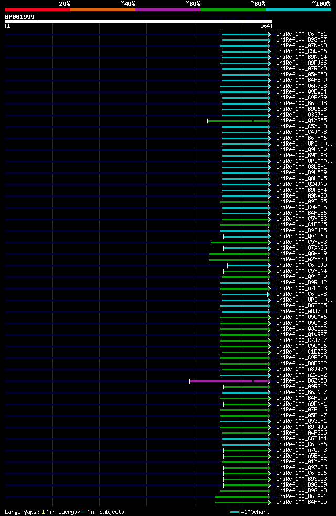The height and width of the screenshot is (516, 336).
Task: Select the UniRef100_Q24JN5 label
Action: pos(301,184)
